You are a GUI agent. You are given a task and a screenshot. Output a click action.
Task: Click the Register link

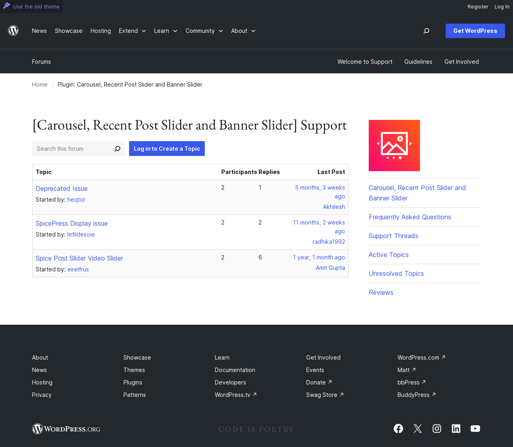click(x=478, y=6)
